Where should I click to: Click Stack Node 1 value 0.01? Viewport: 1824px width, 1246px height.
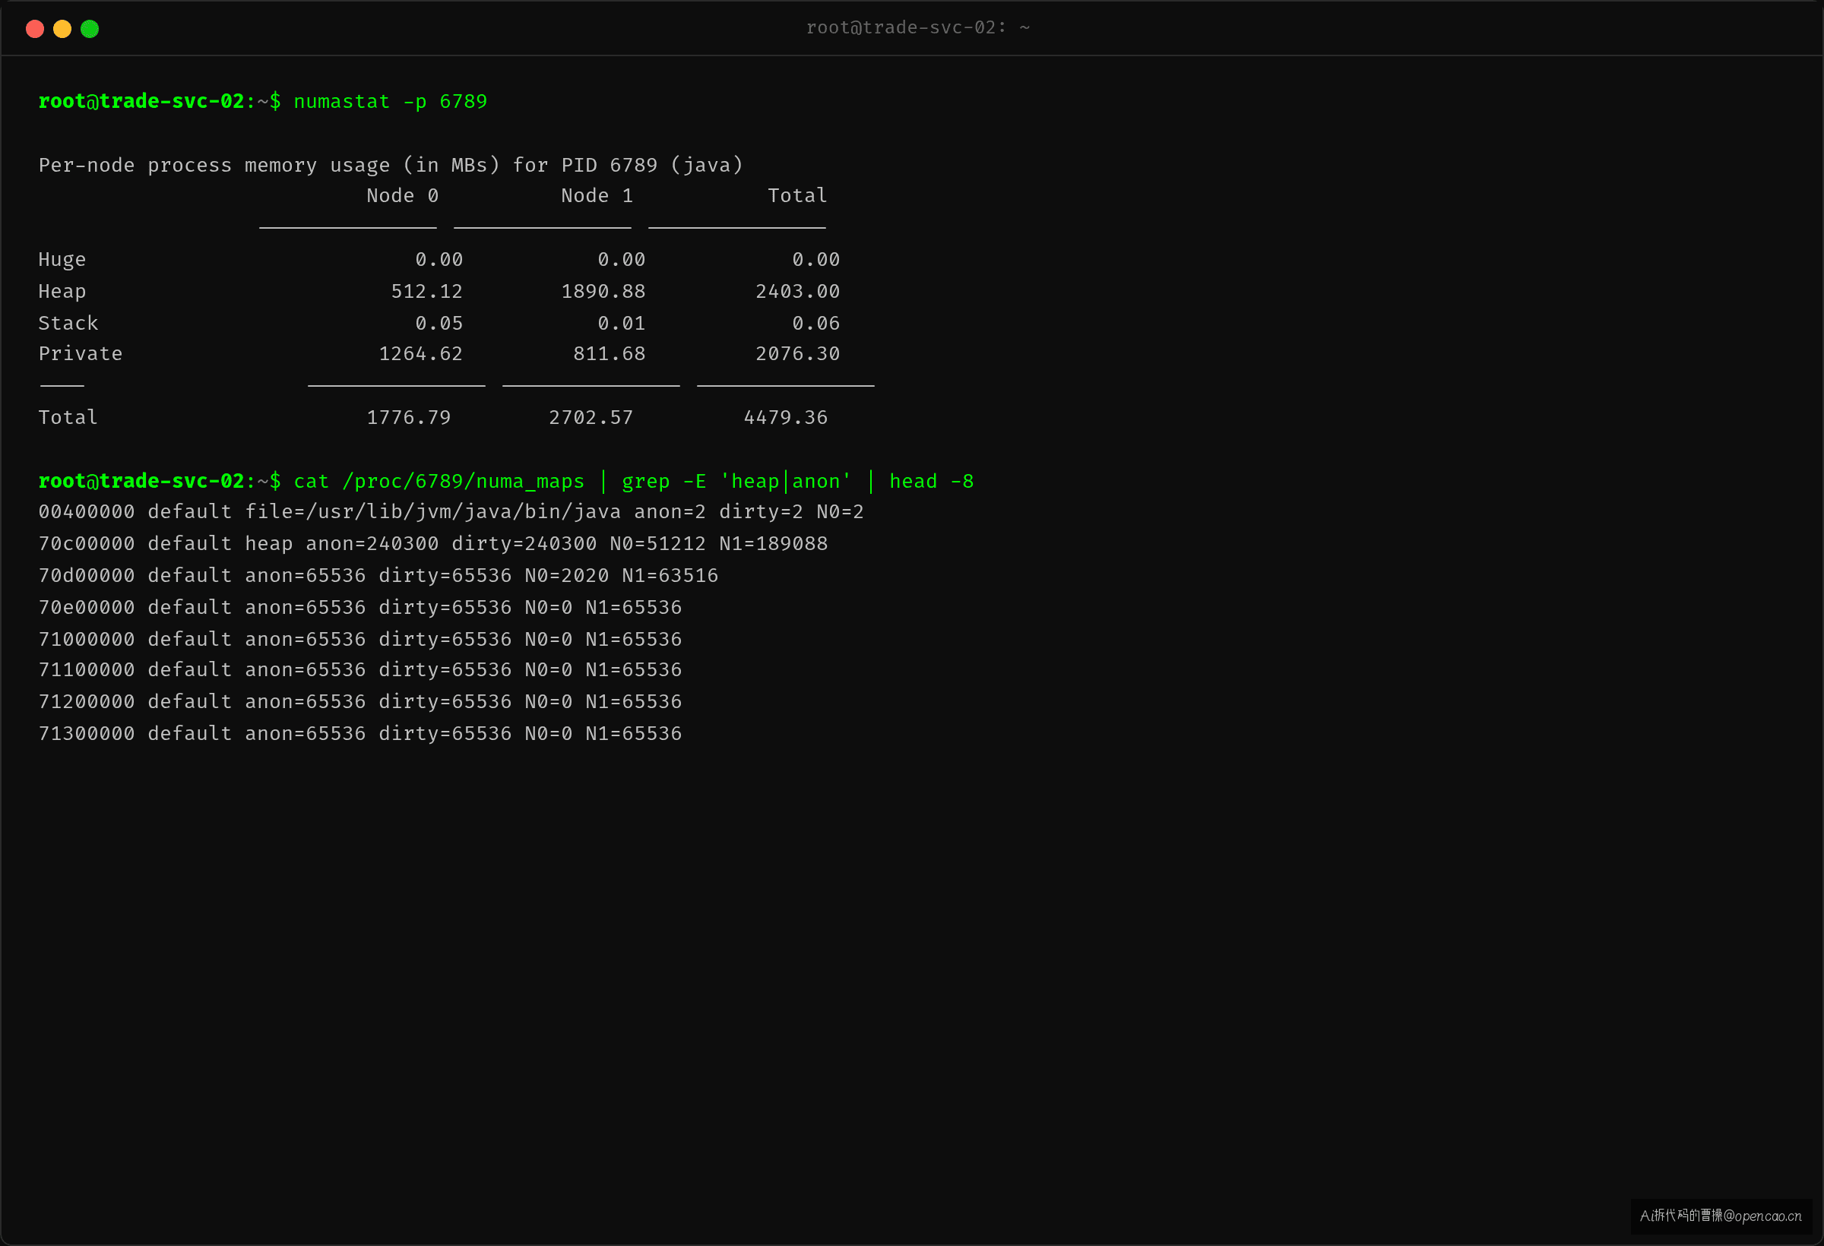[621, 323]
